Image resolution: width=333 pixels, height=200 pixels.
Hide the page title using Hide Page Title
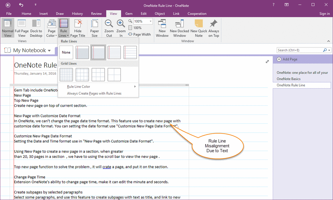click(78, 28)
